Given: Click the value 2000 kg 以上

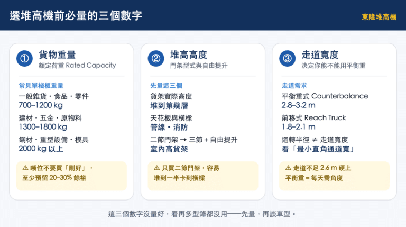Looking at the screenshot, I should 41,149.
